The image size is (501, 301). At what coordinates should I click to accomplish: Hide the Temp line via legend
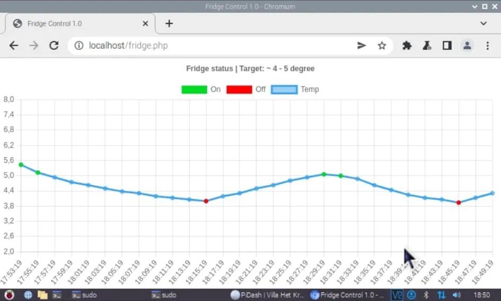tap(295, 89)
